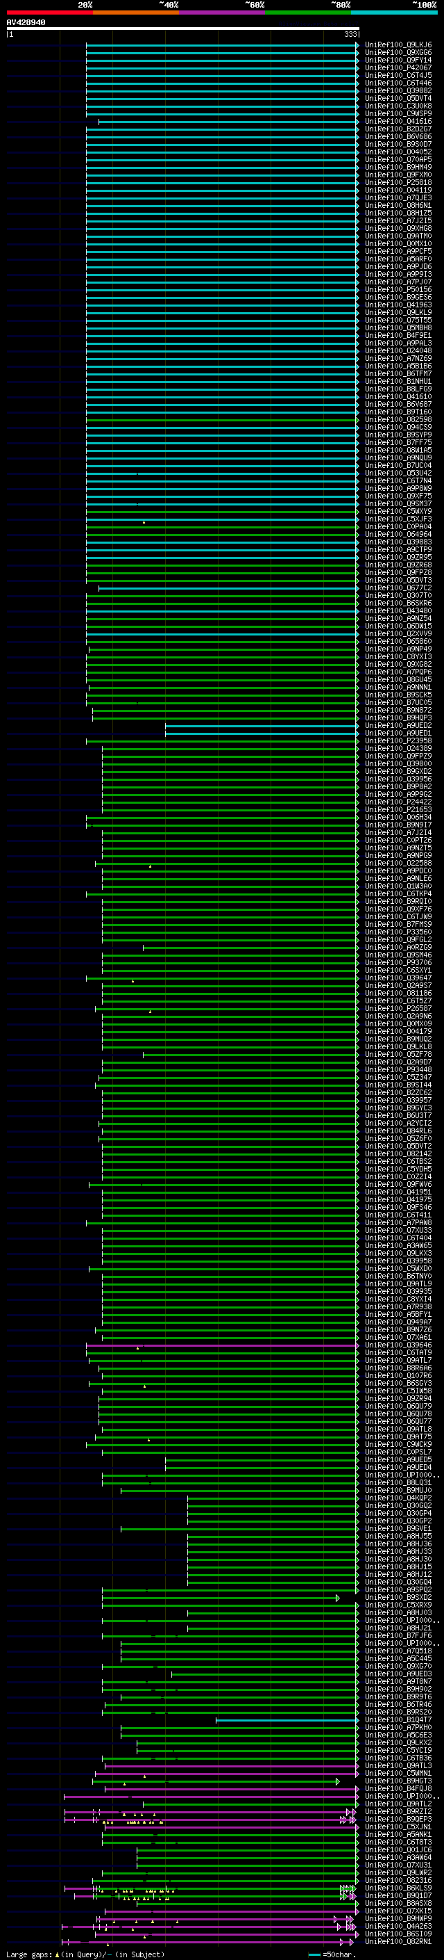This screenshot has height=1960, width=444.
Task: Select the UniRef100_P23958 entry
Action: click(398, 741)
